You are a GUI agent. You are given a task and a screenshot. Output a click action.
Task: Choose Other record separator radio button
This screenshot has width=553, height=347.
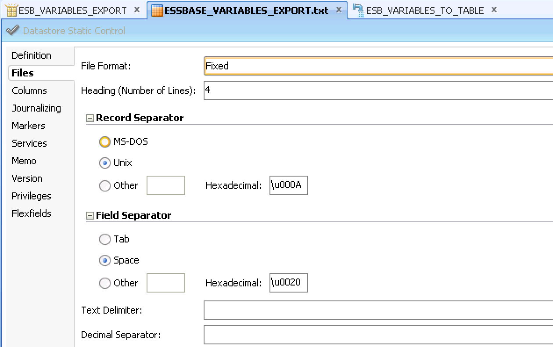click(x=104, y=186)
